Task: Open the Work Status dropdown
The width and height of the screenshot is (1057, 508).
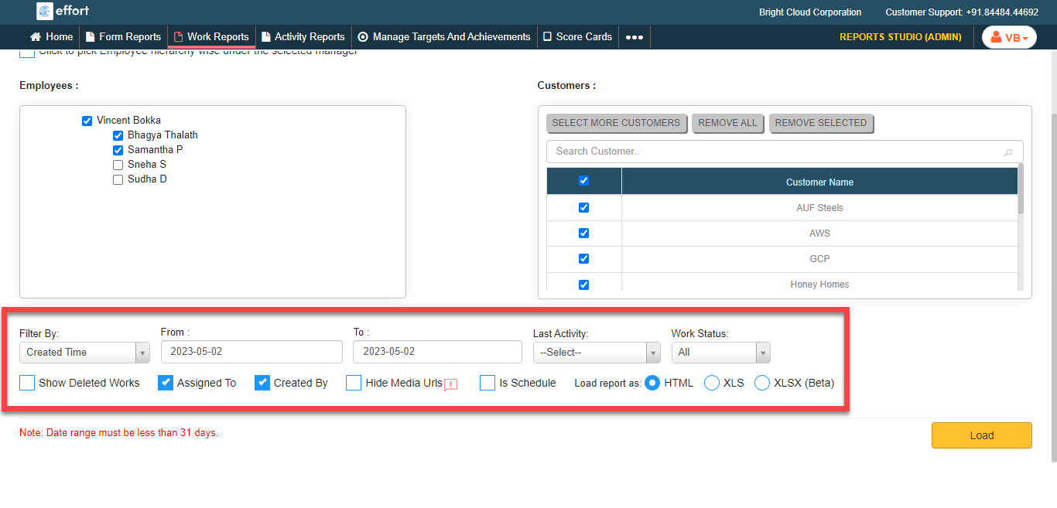Action: [720, 353]
